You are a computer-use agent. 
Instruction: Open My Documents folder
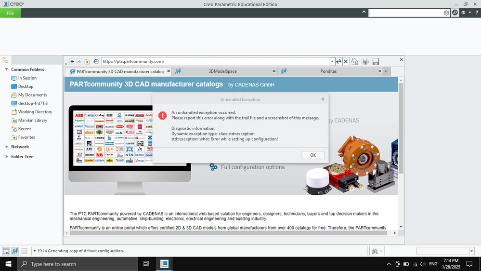(x=29, y=95)
